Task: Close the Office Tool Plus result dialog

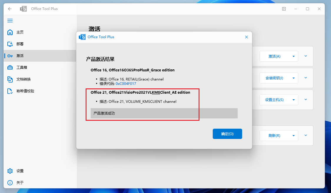Action: 246,37
